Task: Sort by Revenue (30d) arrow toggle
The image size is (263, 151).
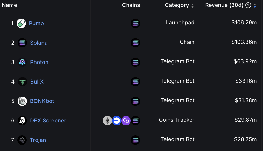Action: [x=255, y=6]
